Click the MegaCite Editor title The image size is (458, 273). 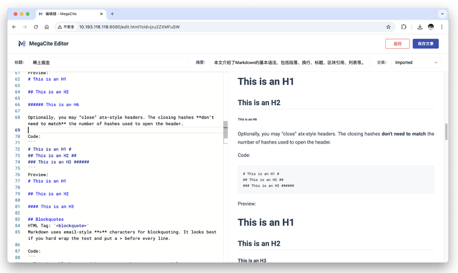[49, 43]
